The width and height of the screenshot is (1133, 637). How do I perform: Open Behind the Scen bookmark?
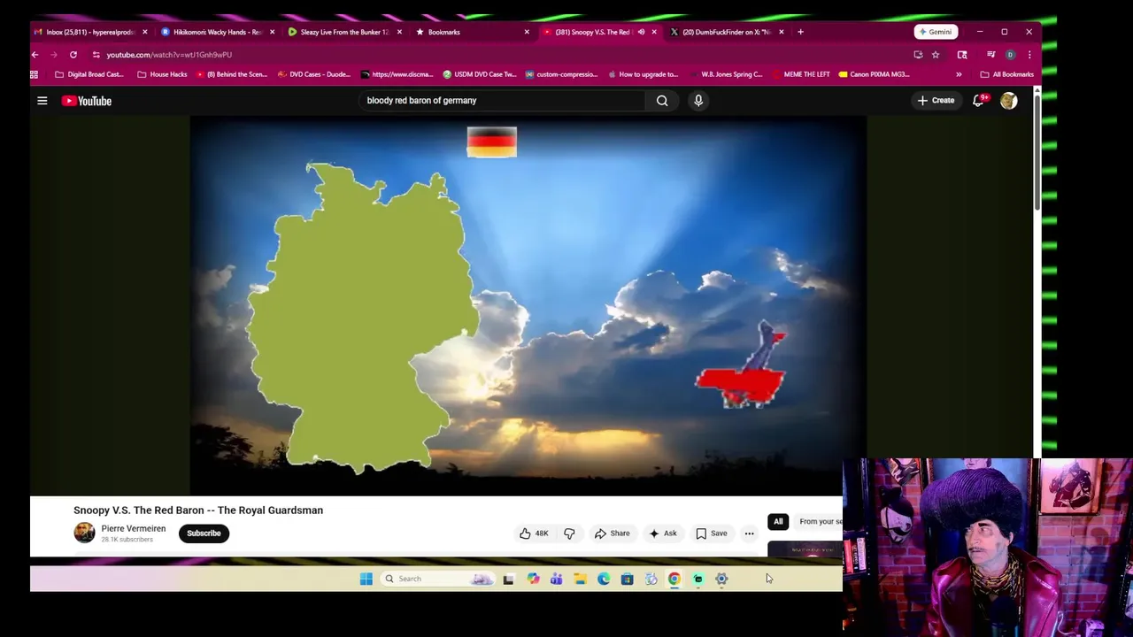[232, 74]
